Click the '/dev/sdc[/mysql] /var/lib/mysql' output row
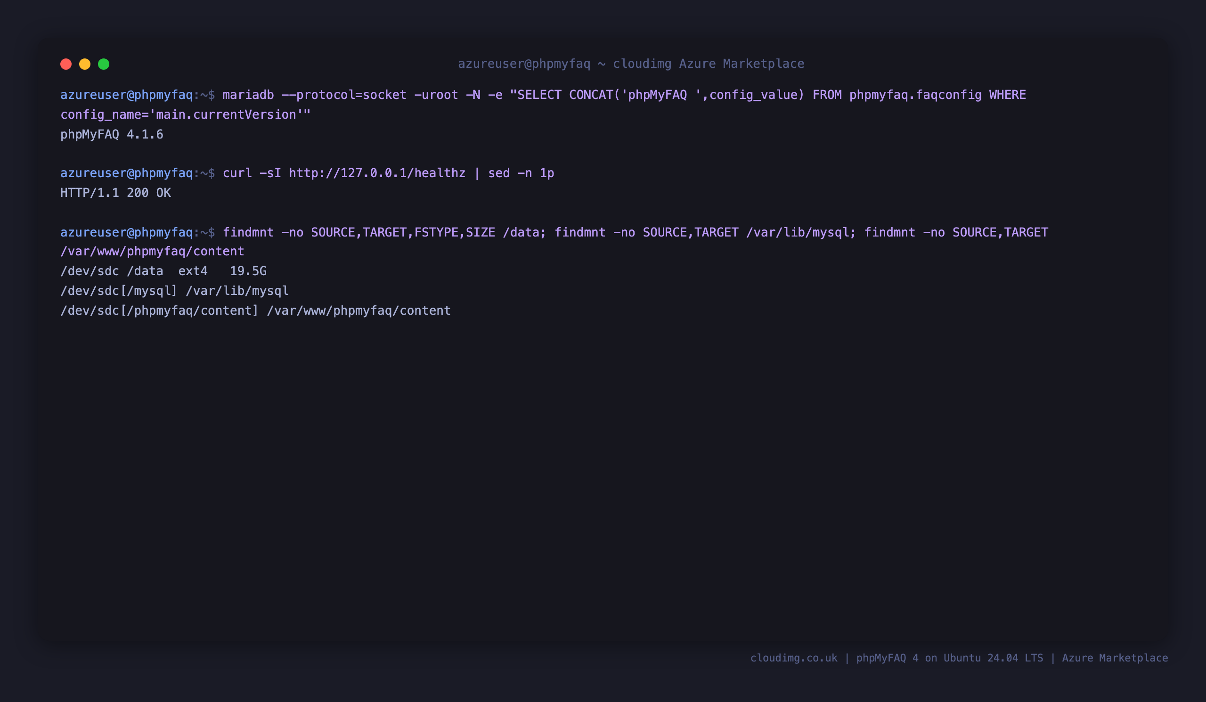 click(x=175, y=291)
